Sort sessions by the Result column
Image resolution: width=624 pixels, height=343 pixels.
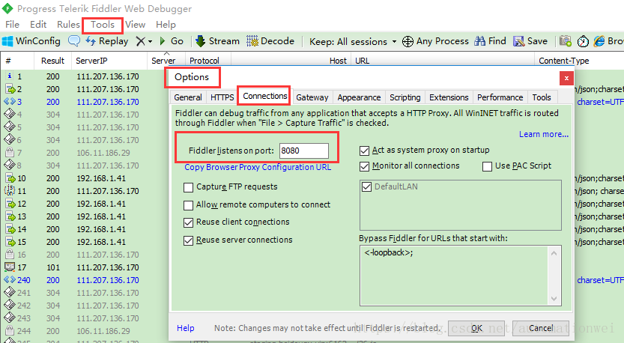click(52, 61)
